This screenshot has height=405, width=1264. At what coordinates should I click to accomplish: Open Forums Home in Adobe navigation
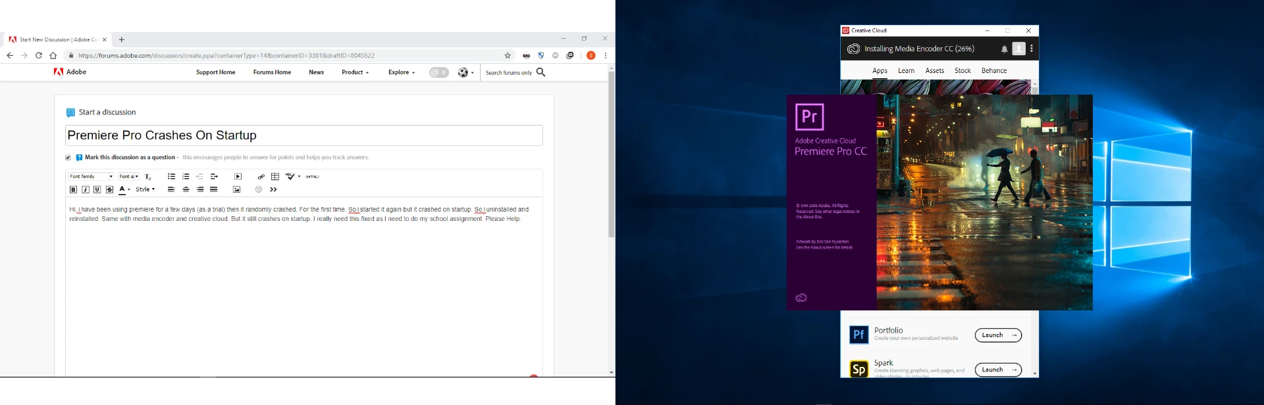click(272, 72)
